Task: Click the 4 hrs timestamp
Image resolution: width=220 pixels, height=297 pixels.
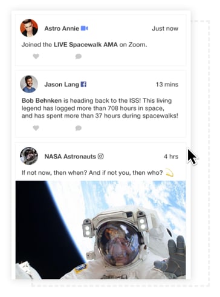Action: pos(171,157)
